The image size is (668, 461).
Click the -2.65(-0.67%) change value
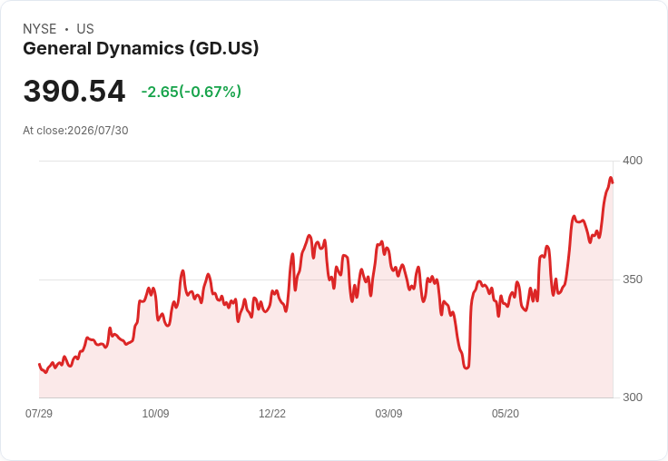192,92
